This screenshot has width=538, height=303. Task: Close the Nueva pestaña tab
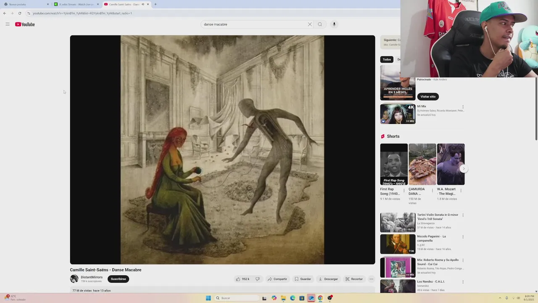47,4
